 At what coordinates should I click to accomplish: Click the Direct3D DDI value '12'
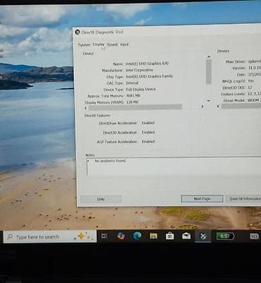(250, 87)
